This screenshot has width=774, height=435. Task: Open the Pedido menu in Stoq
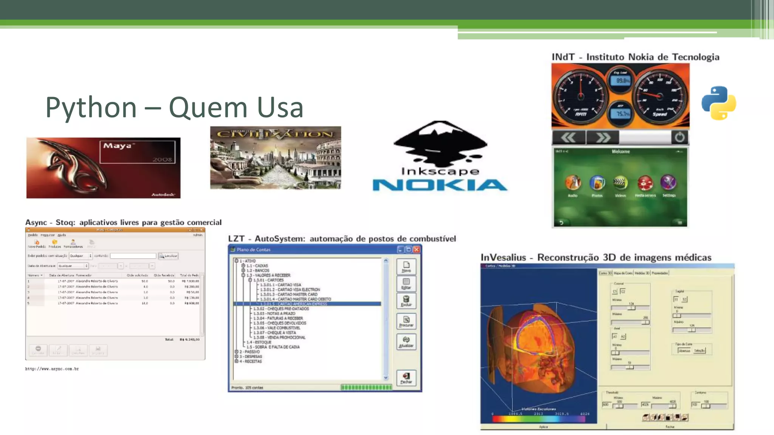33,235
